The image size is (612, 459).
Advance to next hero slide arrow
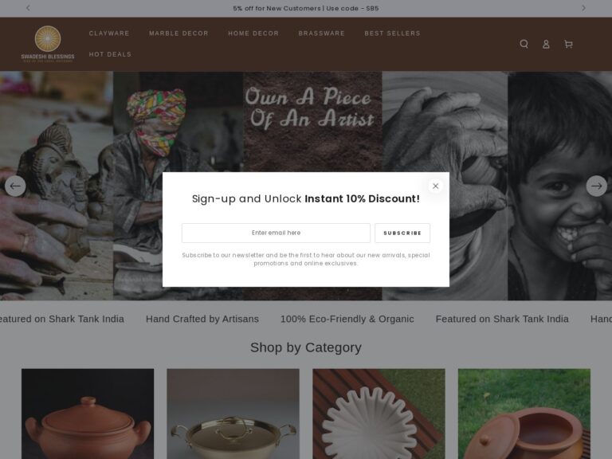[x=596, y=186]
